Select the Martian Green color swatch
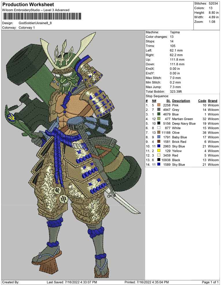Screen dimensions: 221x285 pos(159,119)
